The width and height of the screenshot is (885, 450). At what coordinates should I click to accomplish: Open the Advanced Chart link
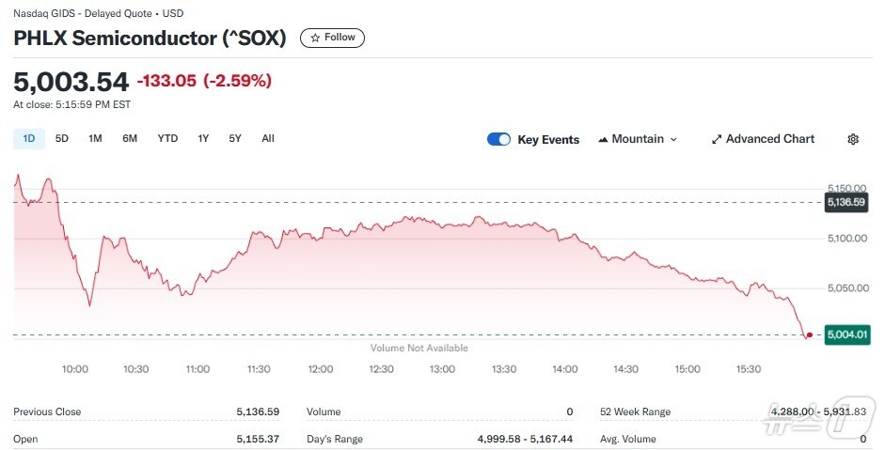(769, 139)
